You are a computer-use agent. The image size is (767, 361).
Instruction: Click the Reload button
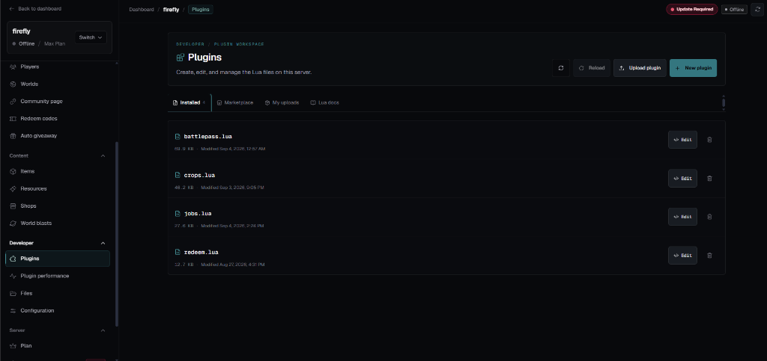tap(592, 68)
